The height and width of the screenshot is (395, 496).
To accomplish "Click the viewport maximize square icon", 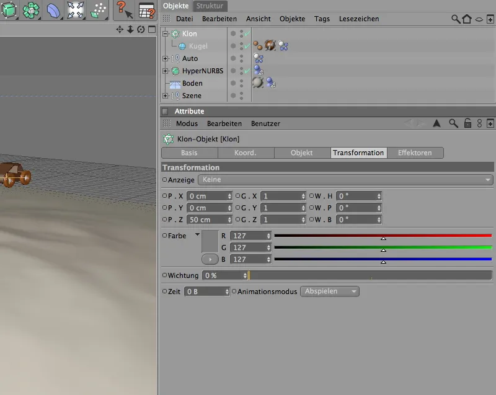I will pyautogui.click(x=151, y=29).
